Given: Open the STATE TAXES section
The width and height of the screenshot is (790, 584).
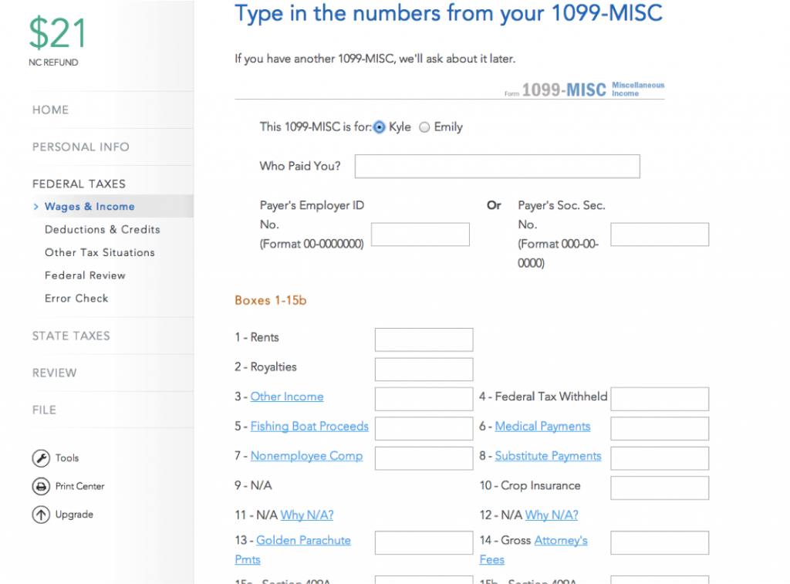Looking at the screenshot, I should click(x=71, y=336).
